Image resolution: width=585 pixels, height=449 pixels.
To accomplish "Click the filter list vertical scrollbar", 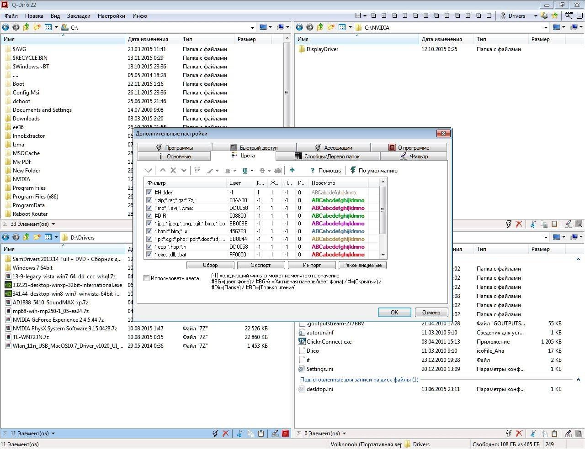I will pos(383,218).
